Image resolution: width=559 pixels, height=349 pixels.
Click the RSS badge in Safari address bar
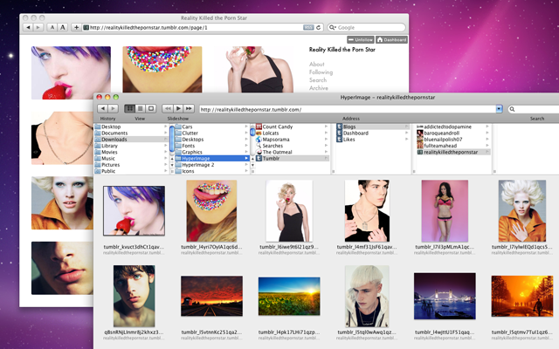[308, 28]
